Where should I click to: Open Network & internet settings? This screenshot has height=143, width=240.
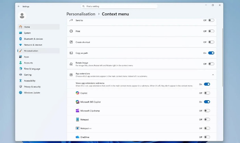(39, 45)
